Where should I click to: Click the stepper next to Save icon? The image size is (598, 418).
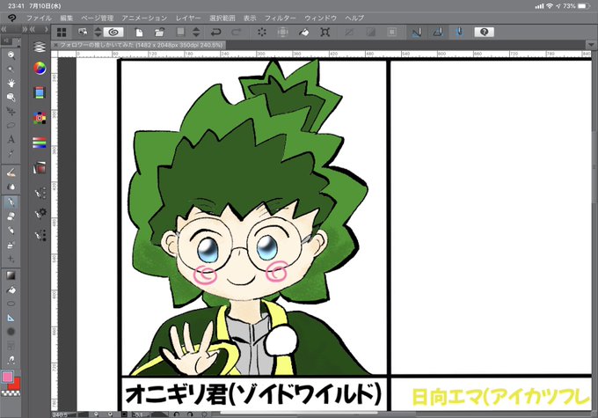pyautogui.click(x=196, y=33)
